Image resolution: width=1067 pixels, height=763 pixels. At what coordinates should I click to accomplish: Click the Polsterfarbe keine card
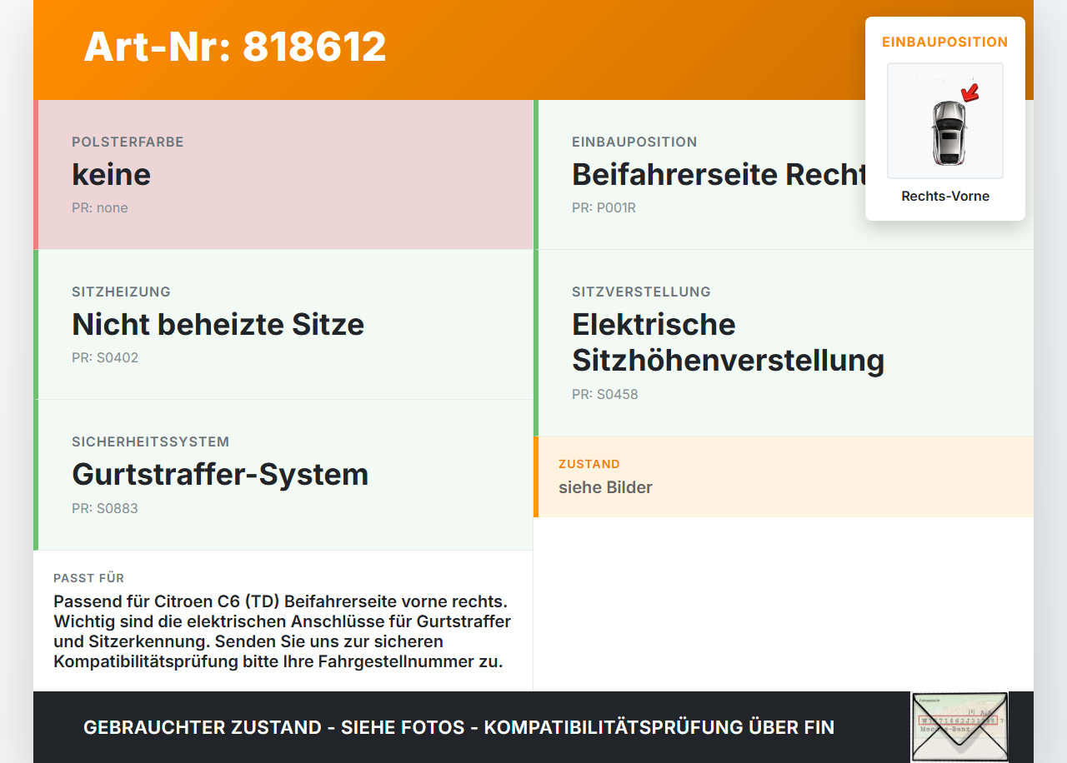tap(283, 175)
